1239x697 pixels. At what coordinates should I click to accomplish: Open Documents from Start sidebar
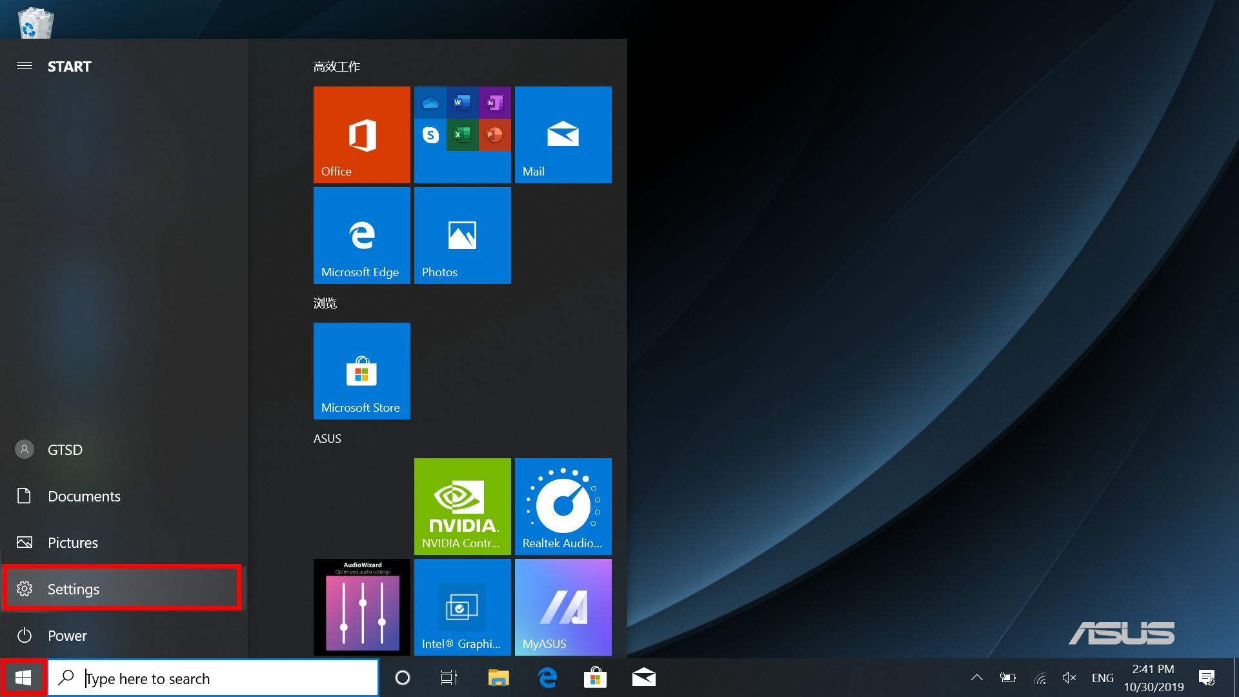pyautogui.click(x=123, y=496)
